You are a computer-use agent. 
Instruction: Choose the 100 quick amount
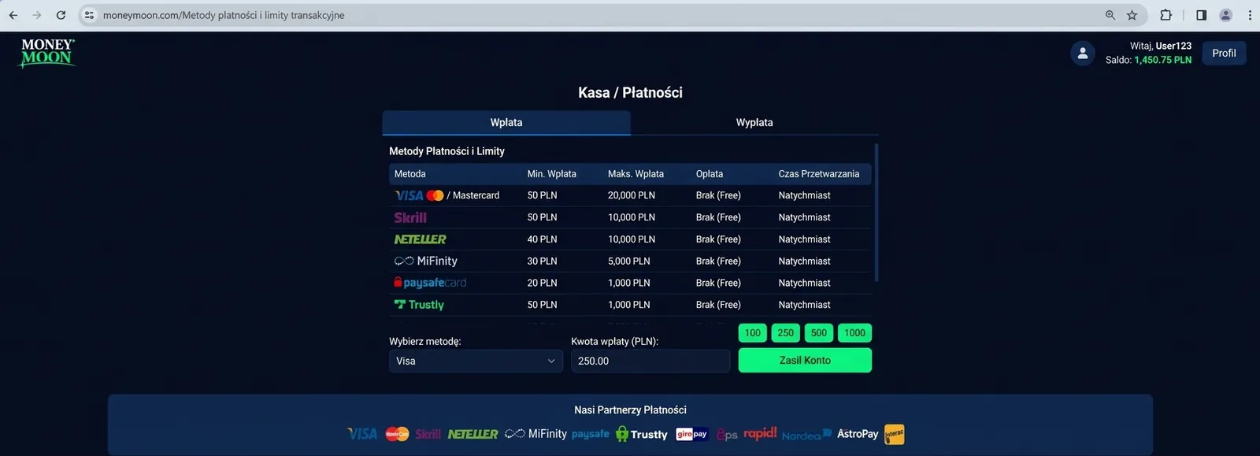[753, 333]
